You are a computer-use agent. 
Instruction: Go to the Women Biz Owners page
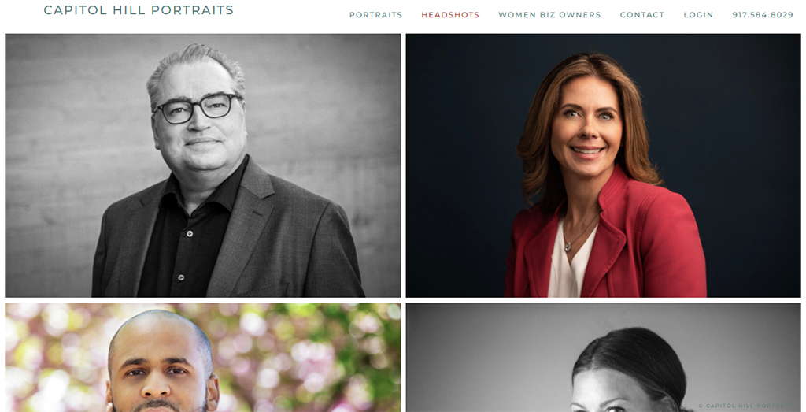[x=549, y=15]
